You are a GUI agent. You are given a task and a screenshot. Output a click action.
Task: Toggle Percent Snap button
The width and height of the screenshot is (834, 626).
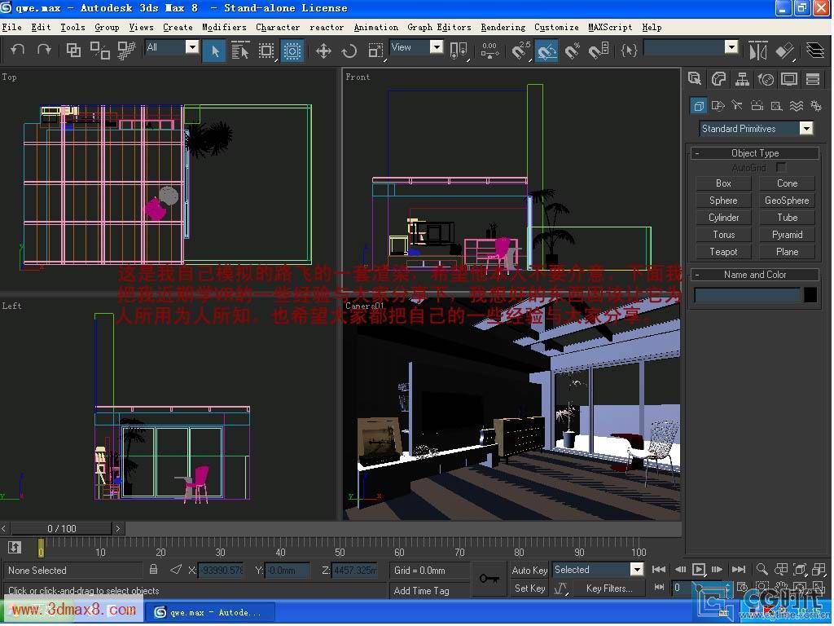coord(573,51)
